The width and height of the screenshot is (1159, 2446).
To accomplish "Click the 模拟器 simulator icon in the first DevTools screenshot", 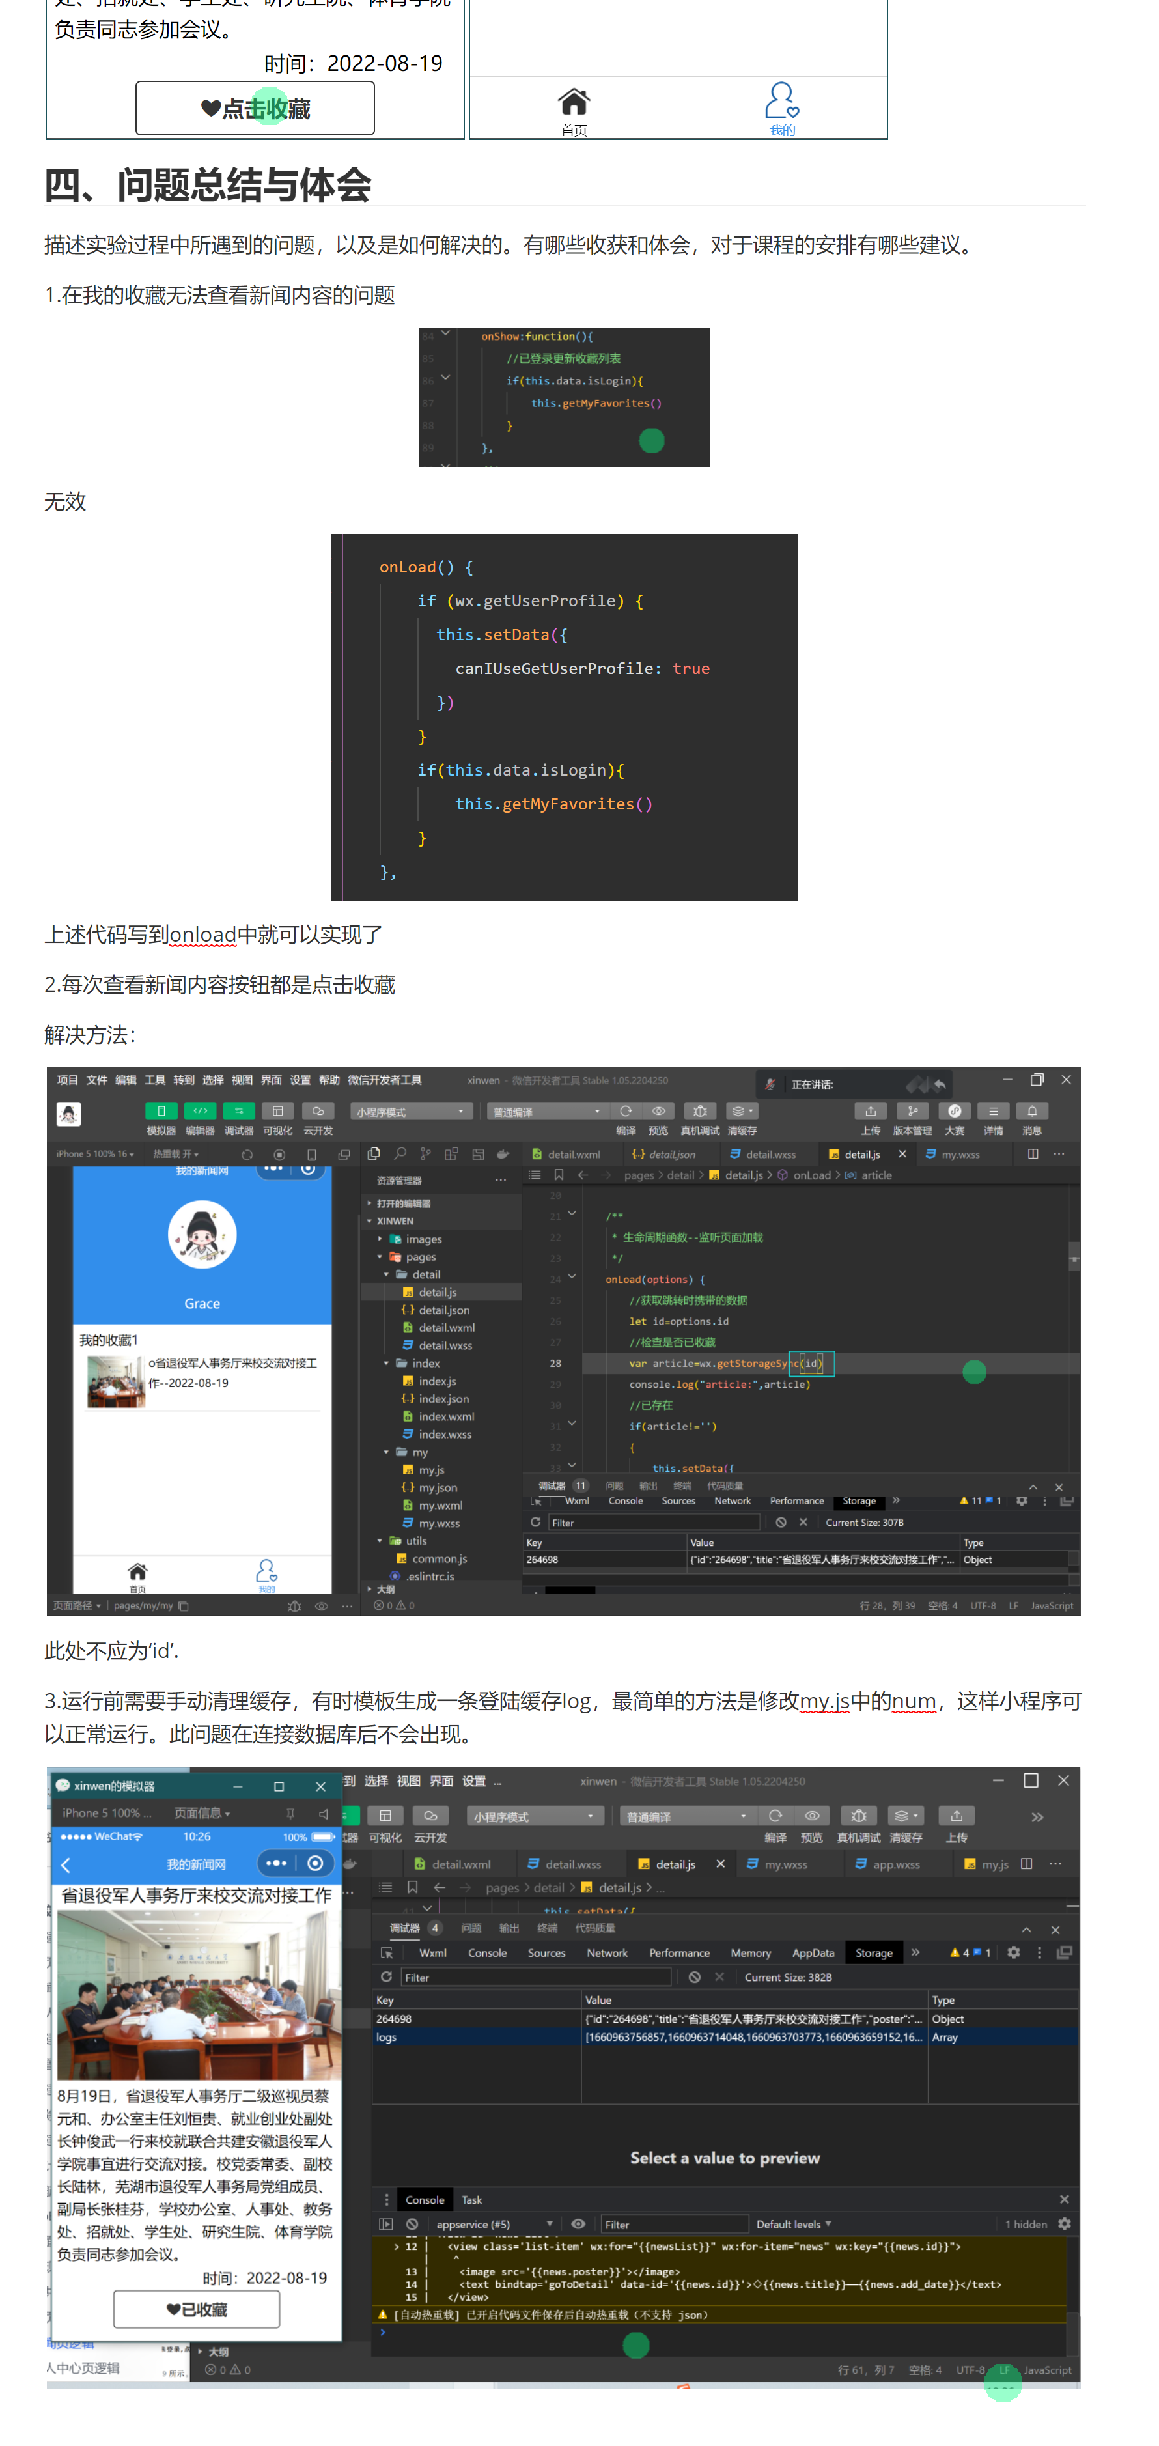I will (x=160, y=1111).
